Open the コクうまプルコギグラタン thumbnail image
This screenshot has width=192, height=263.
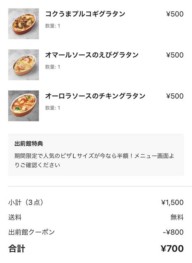point(23,24)
